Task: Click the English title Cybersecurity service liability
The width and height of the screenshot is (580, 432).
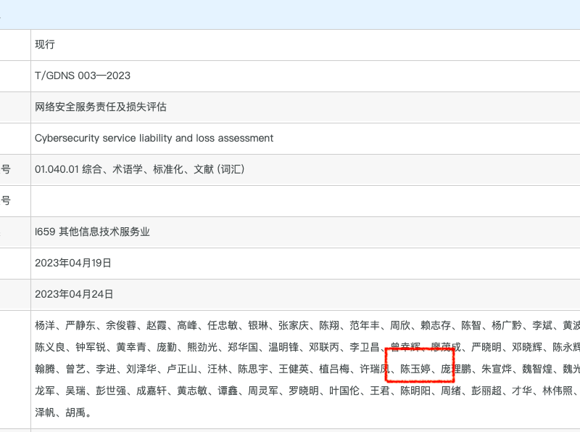Action: [154, 138]
